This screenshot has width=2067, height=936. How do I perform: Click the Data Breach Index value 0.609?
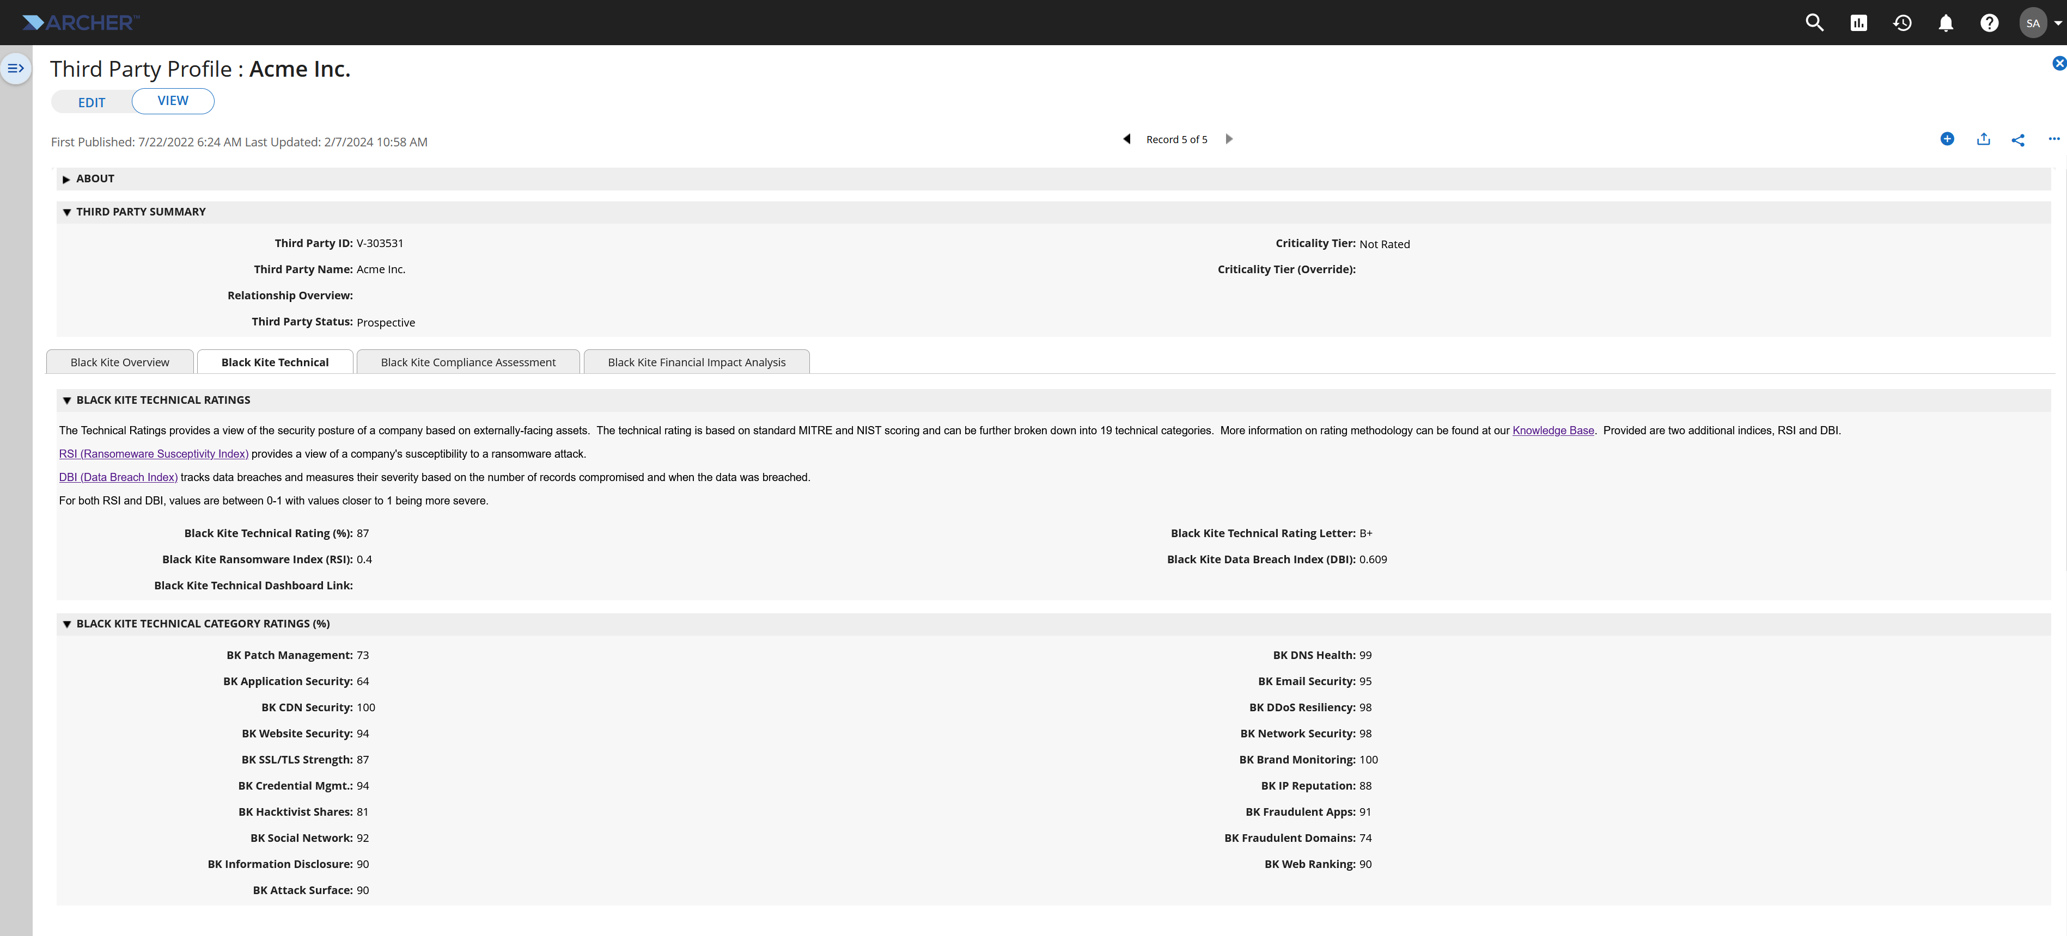[1373, 560]
